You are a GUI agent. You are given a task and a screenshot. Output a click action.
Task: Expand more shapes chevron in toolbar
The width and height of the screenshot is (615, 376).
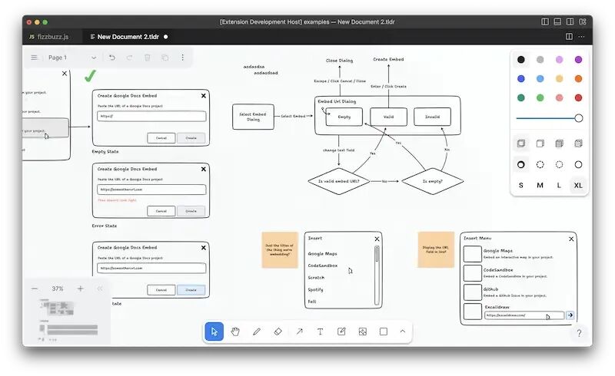point(402,331)
